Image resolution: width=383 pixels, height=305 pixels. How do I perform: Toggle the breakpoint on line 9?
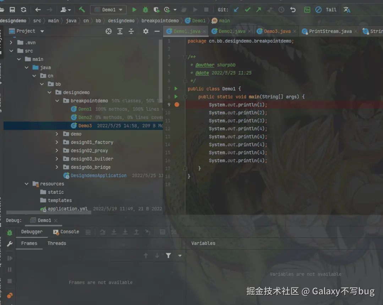(177, 105)
